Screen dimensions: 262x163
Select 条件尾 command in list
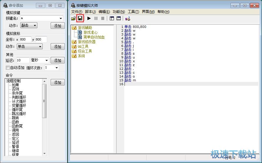[x=17, y=93]
